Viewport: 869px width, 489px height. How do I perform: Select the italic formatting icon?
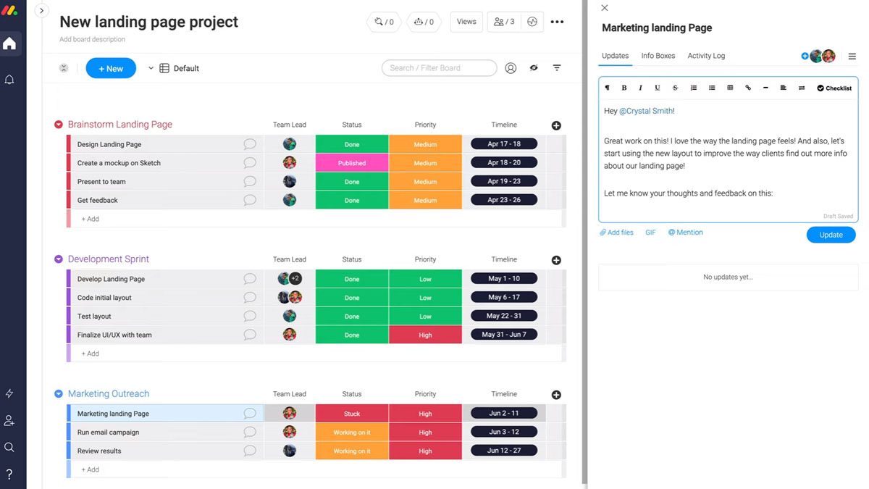point(640,88)
